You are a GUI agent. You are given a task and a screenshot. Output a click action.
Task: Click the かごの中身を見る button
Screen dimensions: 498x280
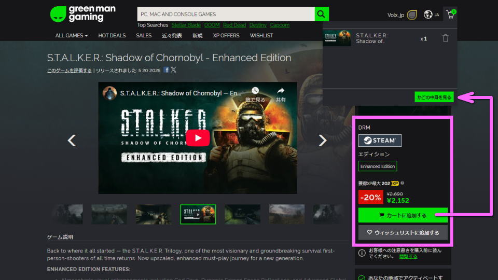point(434,97)
